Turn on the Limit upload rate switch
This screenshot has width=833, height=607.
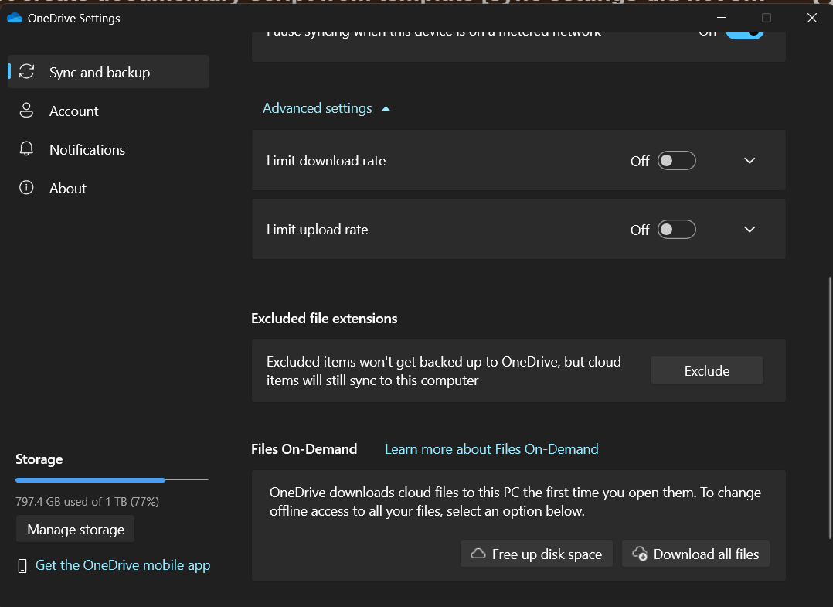[x=676, y=230]
